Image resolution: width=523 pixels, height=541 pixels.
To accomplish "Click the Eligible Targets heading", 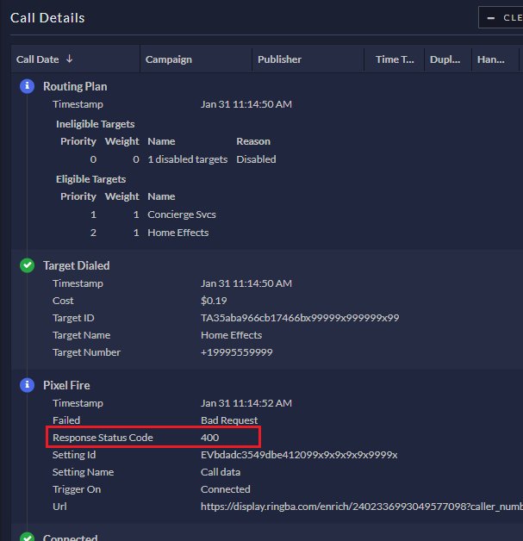I will [x=90, y=179].
